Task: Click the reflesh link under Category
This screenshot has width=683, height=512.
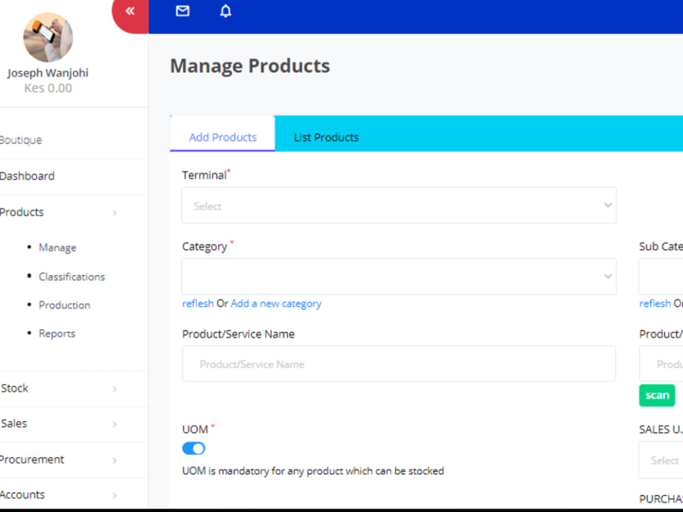Action: click(198, 304)
